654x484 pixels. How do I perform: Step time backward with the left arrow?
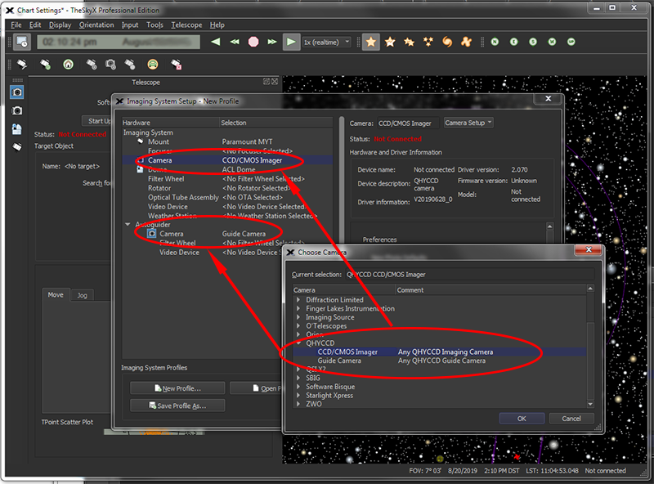pyautogui.click(x=216, y=42)
